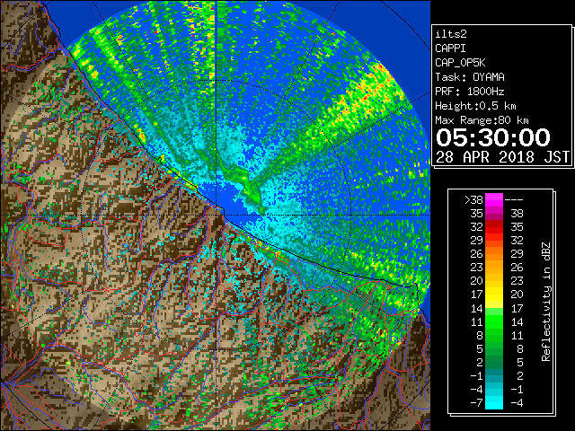Pick the bright green 11-14 dBZ legend color

pos(494,321)
